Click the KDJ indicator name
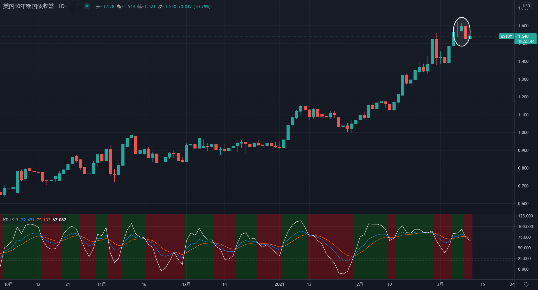 (7, 220)
